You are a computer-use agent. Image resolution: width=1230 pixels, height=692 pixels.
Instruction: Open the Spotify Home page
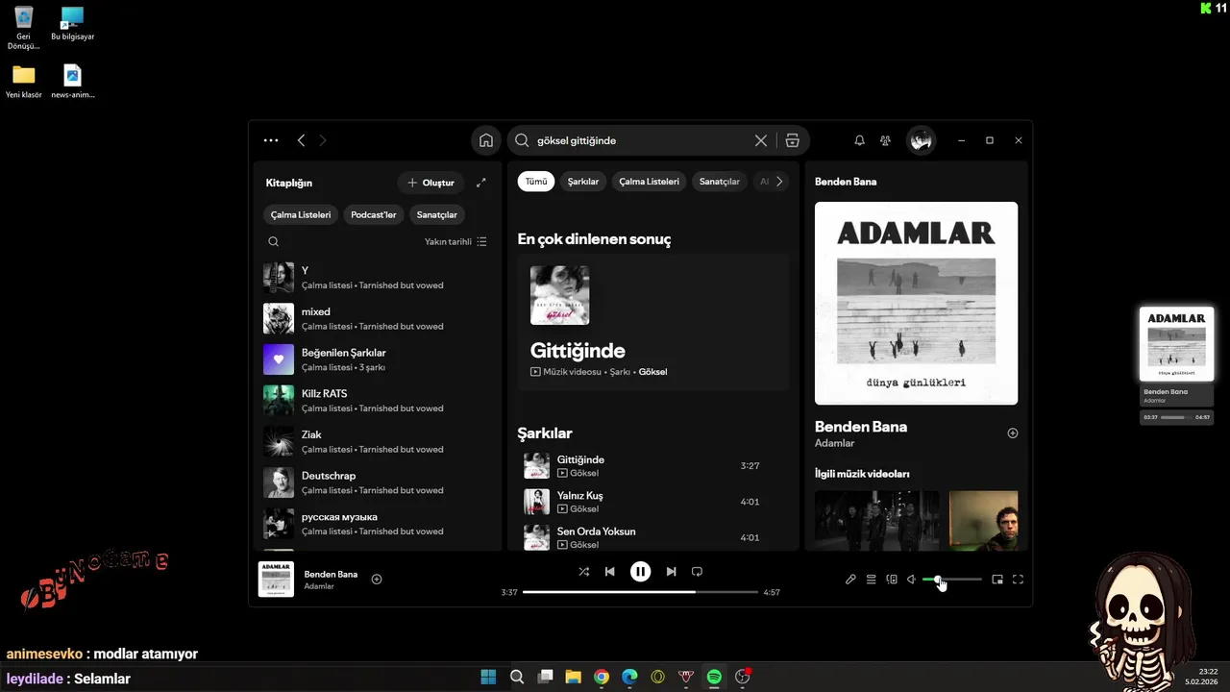tap(486, 140)
